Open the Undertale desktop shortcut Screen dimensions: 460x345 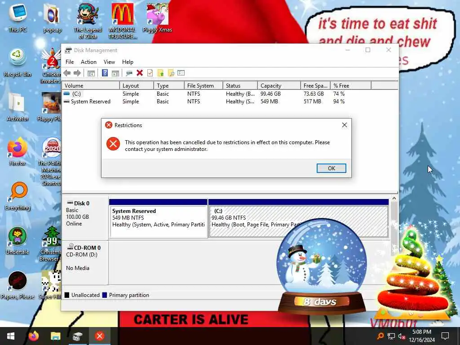[18, 241]
